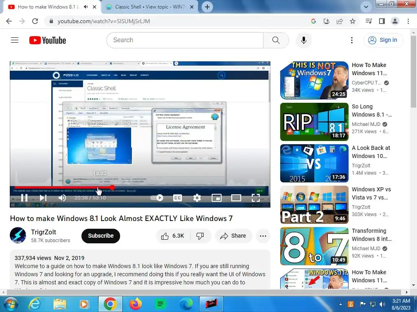This screenshot has width=417, height=312.
Task: Click the install/download page icon
Action: [326, 21]
